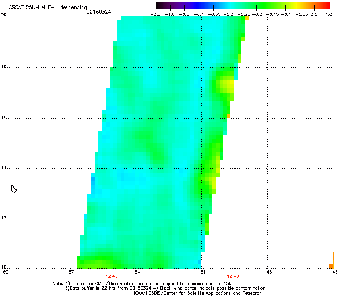Click longitude axis label -51
337x296 pixels.
[x=201, y=272]
